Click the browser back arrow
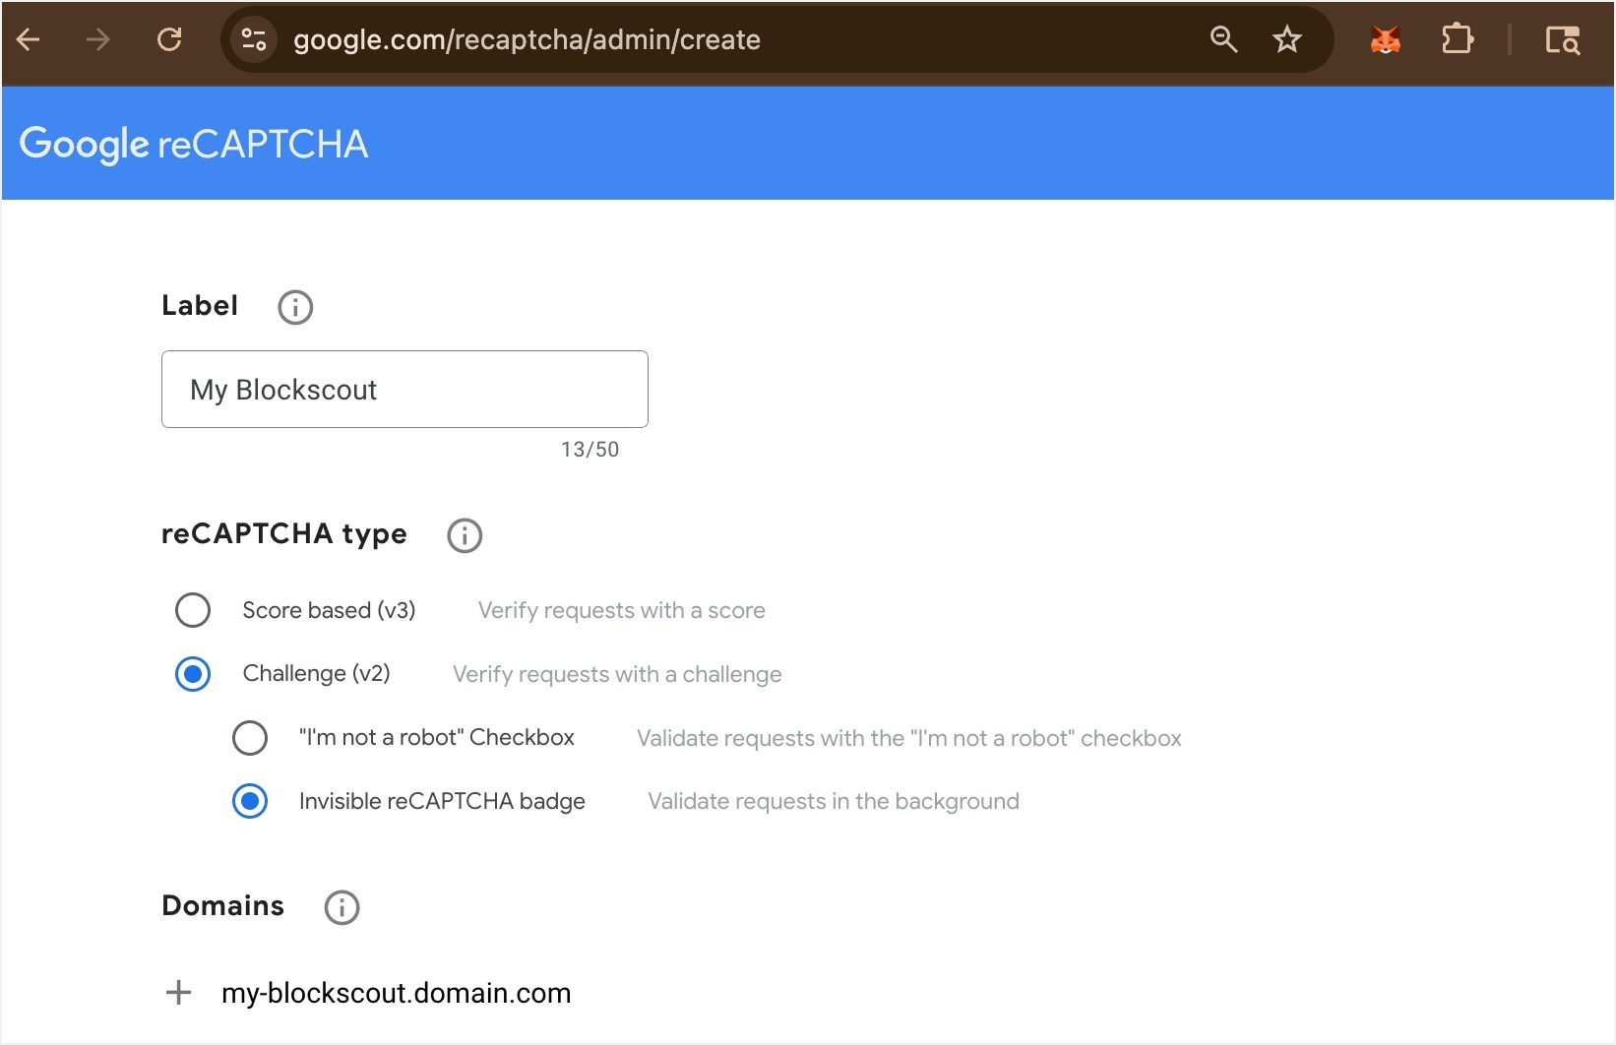Screen dimensions: 1616x1045 (29, 39)
